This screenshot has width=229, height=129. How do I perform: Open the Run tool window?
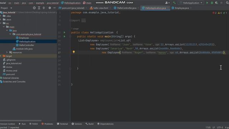click(x=22, y=124)
